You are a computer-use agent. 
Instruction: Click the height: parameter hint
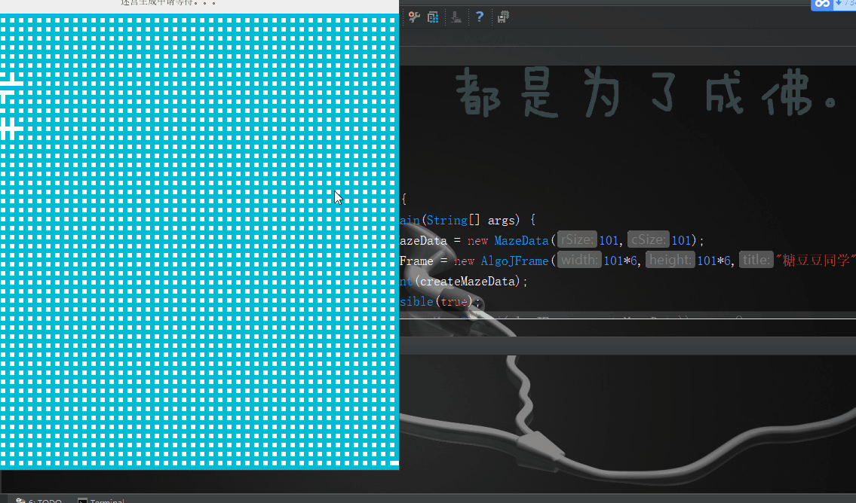tap(670, 260)
